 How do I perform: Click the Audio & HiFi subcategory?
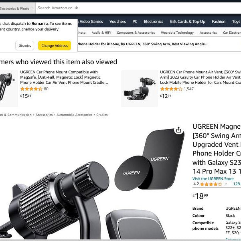click(x=101, y=32)
